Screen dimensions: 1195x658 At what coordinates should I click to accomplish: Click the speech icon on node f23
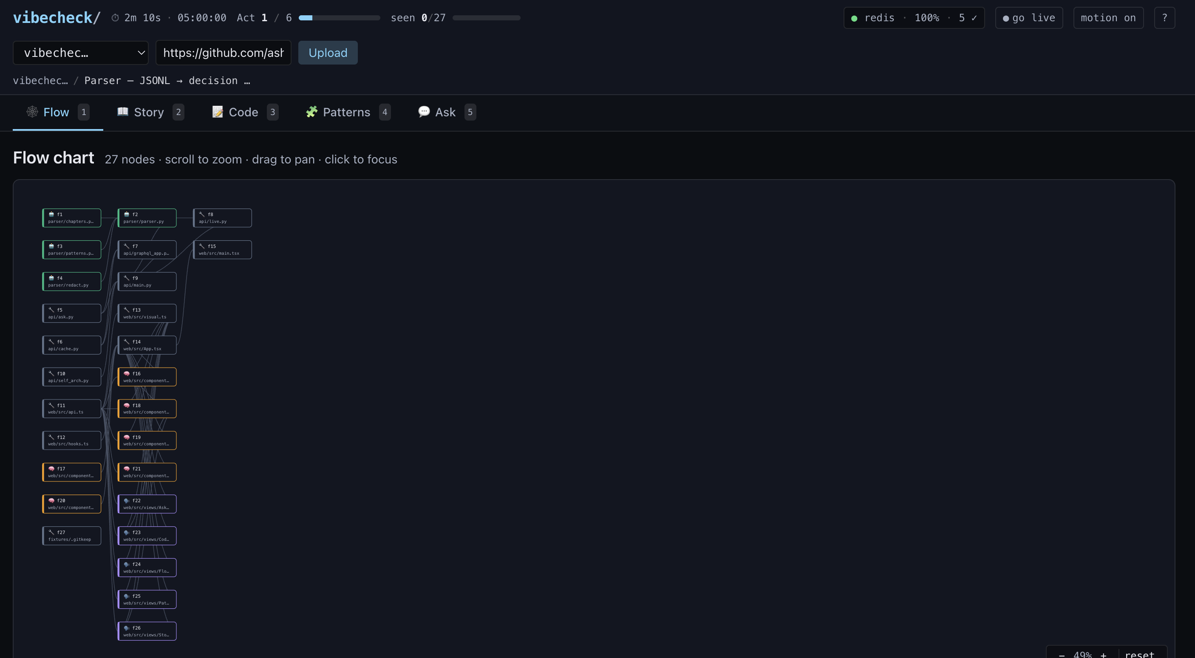click(127, 532)
